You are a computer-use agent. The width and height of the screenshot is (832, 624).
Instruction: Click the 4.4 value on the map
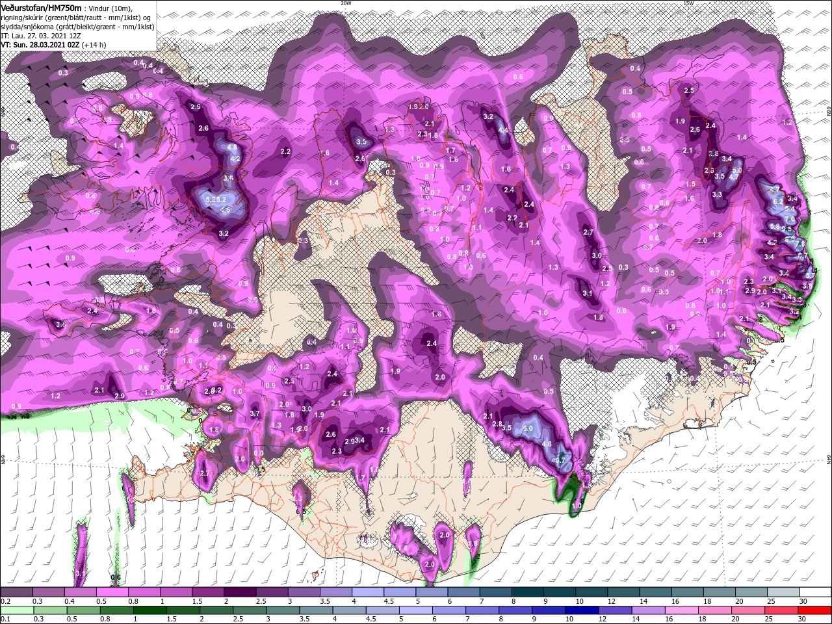(x=503, y=130)
